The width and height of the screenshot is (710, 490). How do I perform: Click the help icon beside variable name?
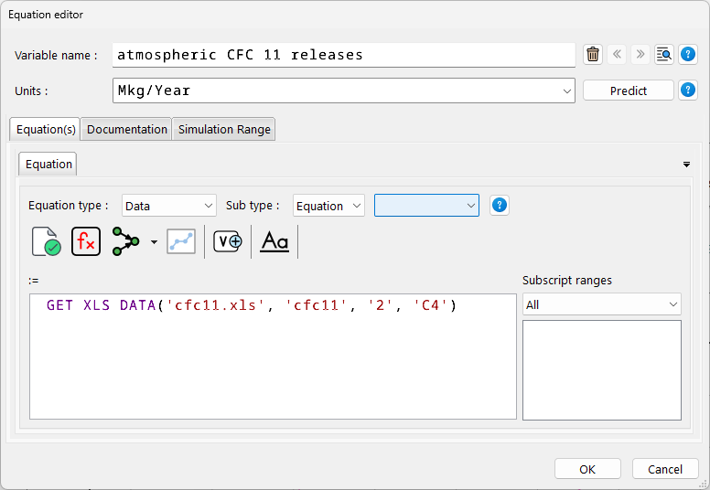[688, 55]
